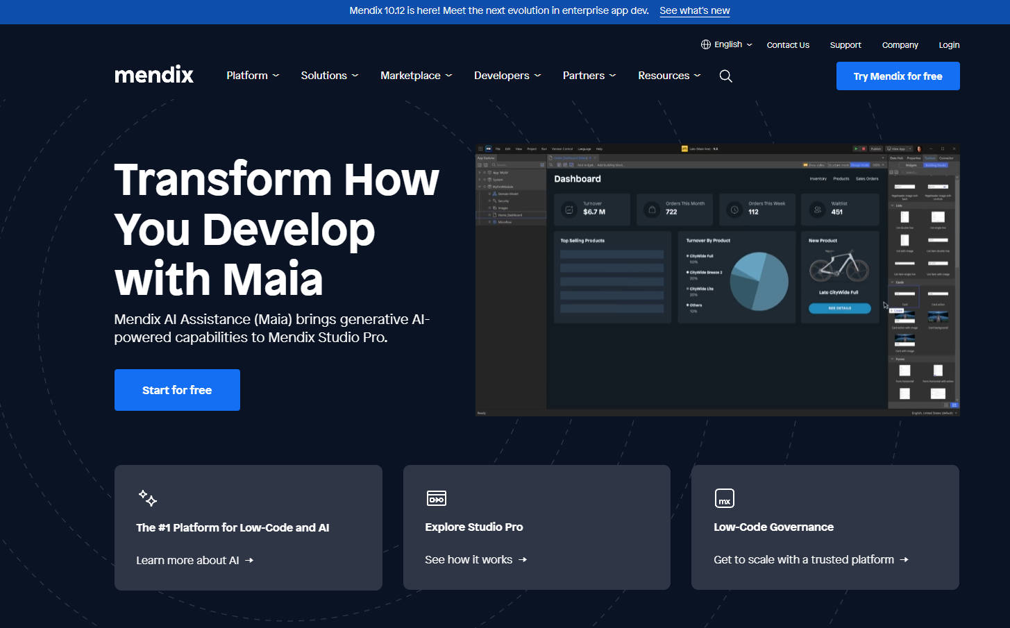Click the arrow after See how it works

tap(523, 559)
